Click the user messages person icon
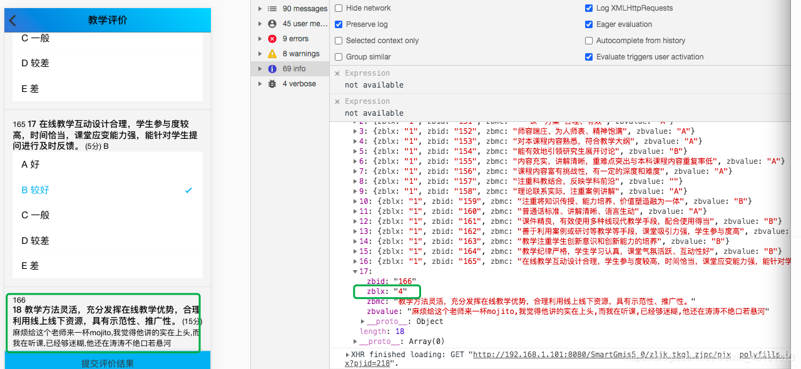The height and width of the screenshot is (369, 801). coord(272,24)
